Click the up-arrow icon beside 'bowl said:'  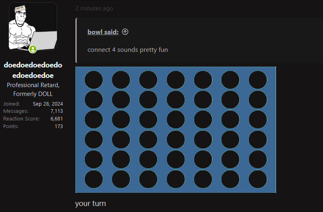click(x=125, y=32)
